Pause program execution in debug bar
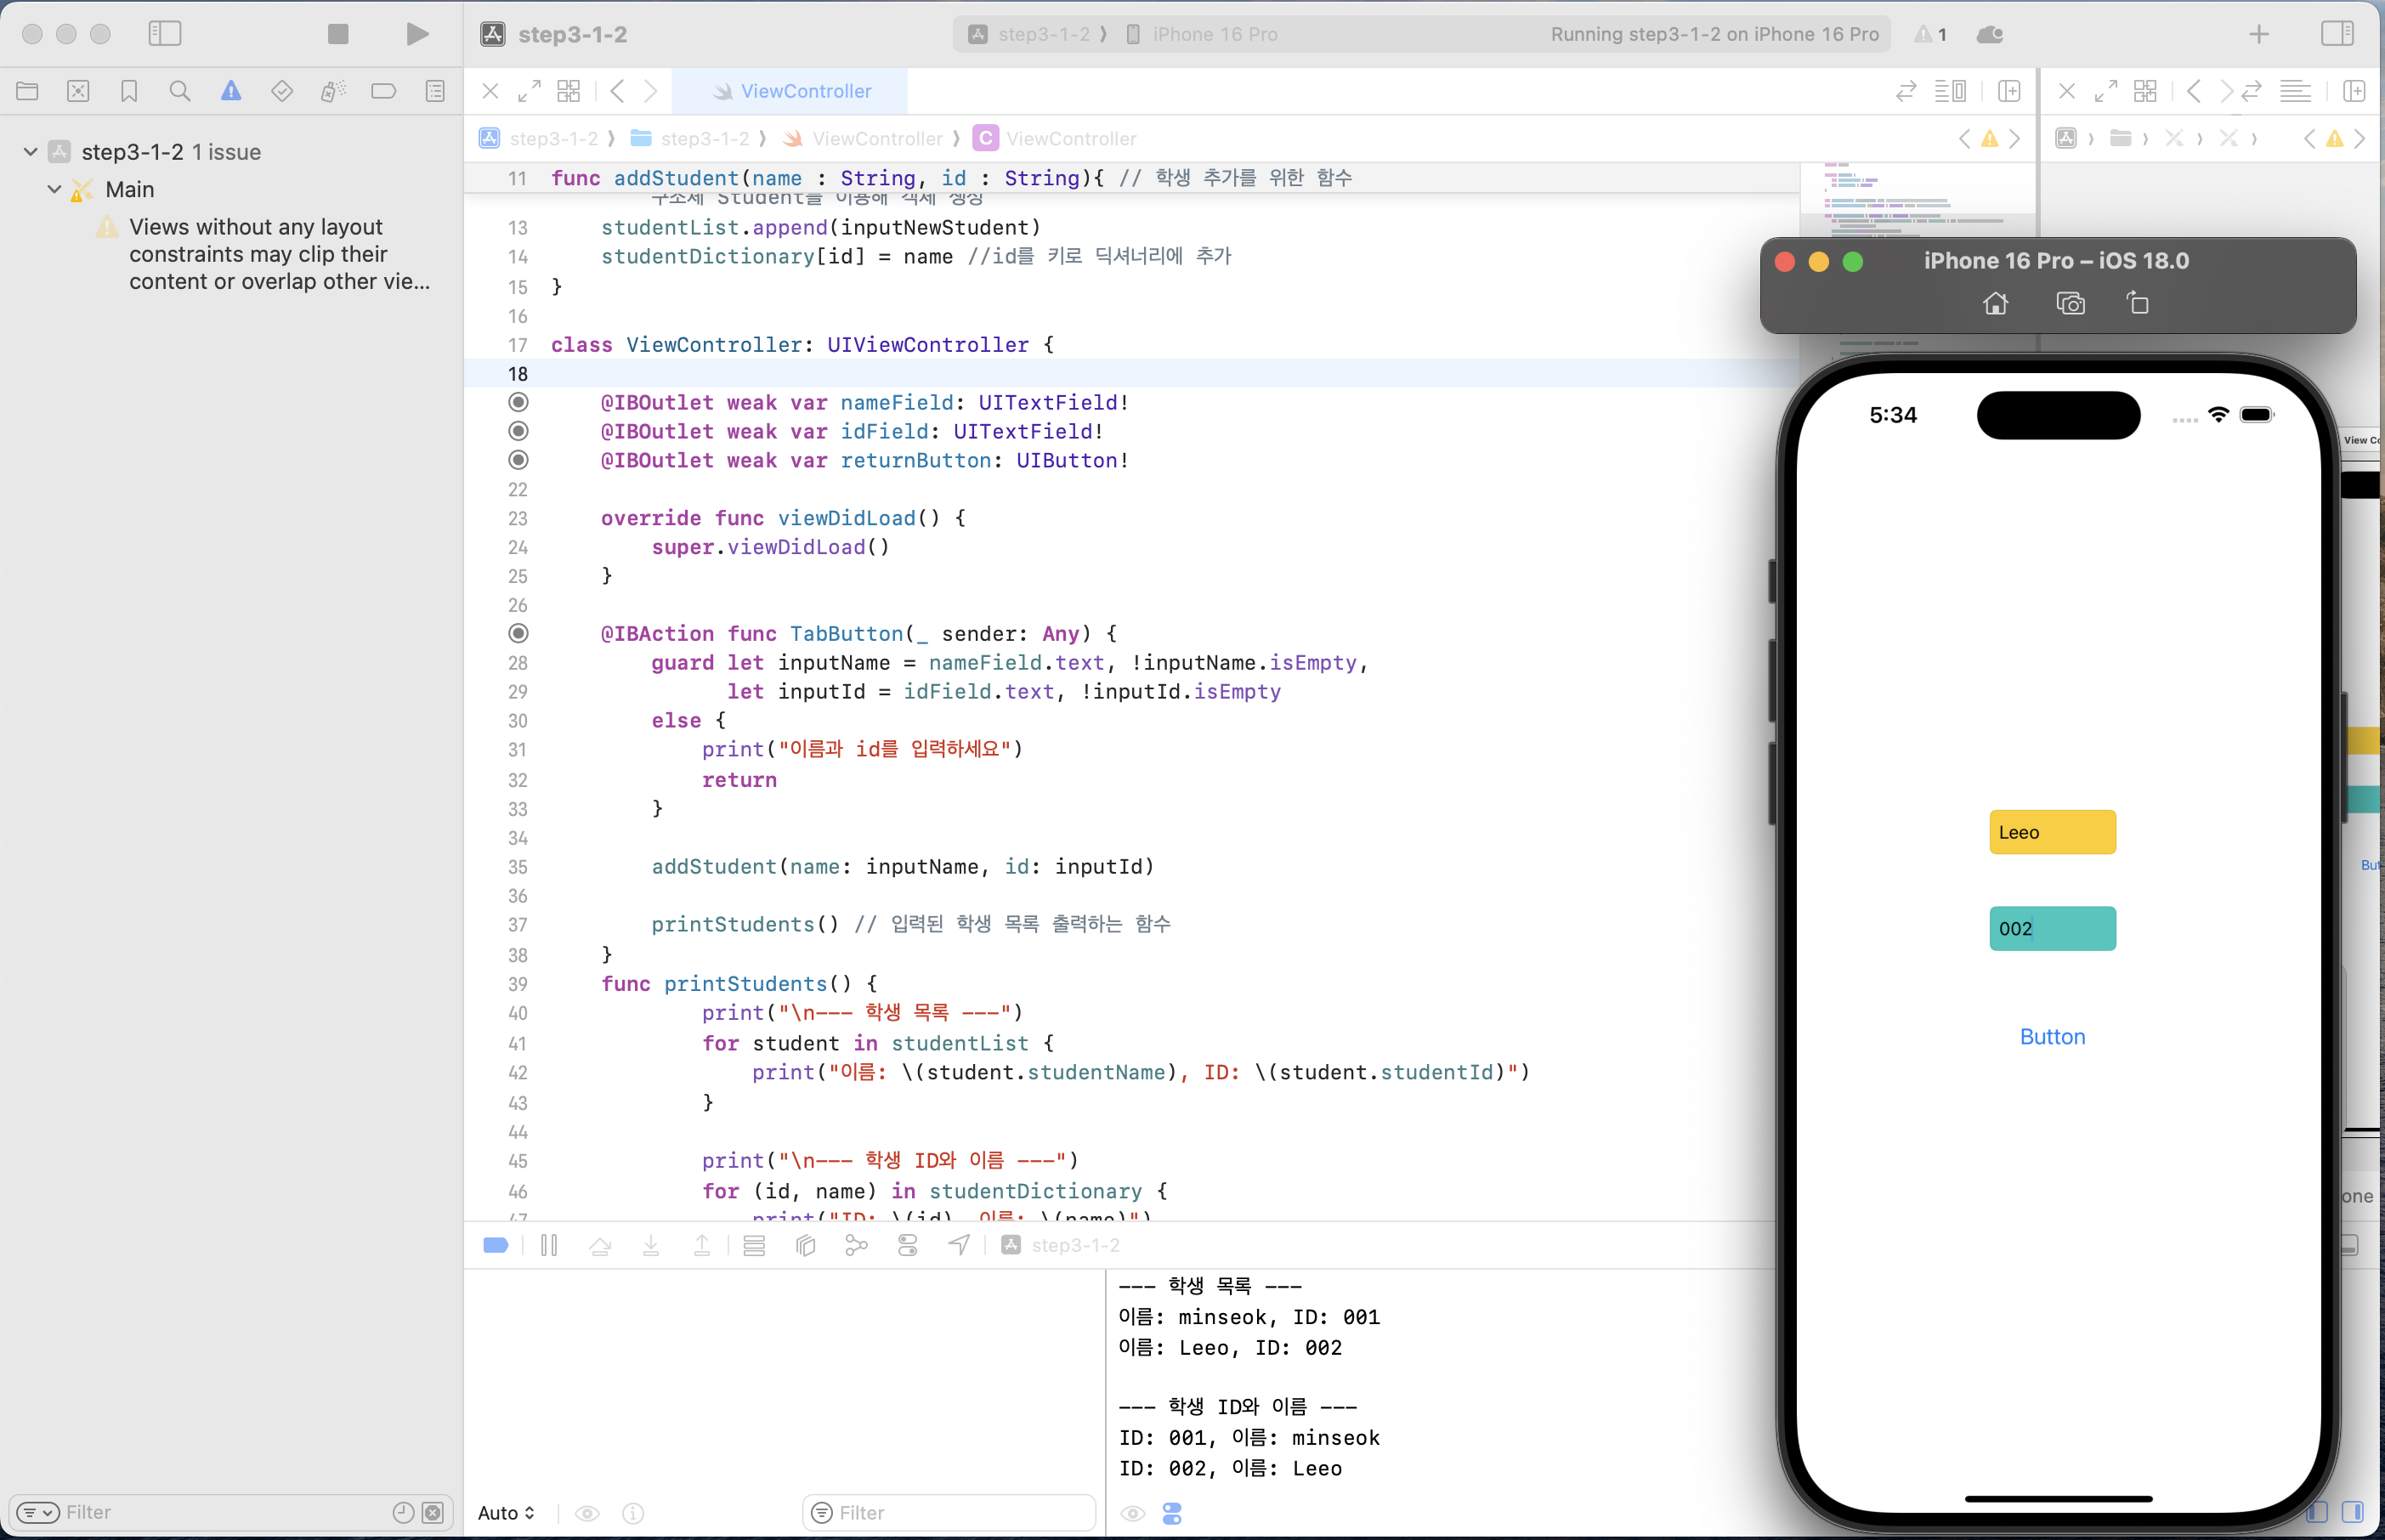 [549, 1245]
